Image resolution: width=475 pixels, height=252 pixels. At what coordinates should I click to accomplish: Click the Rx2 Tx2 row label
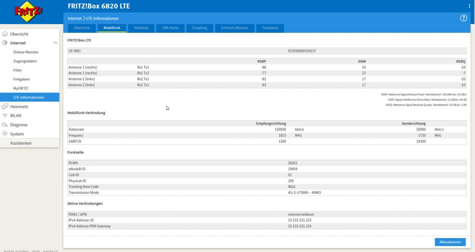click(x=143, y=85)
